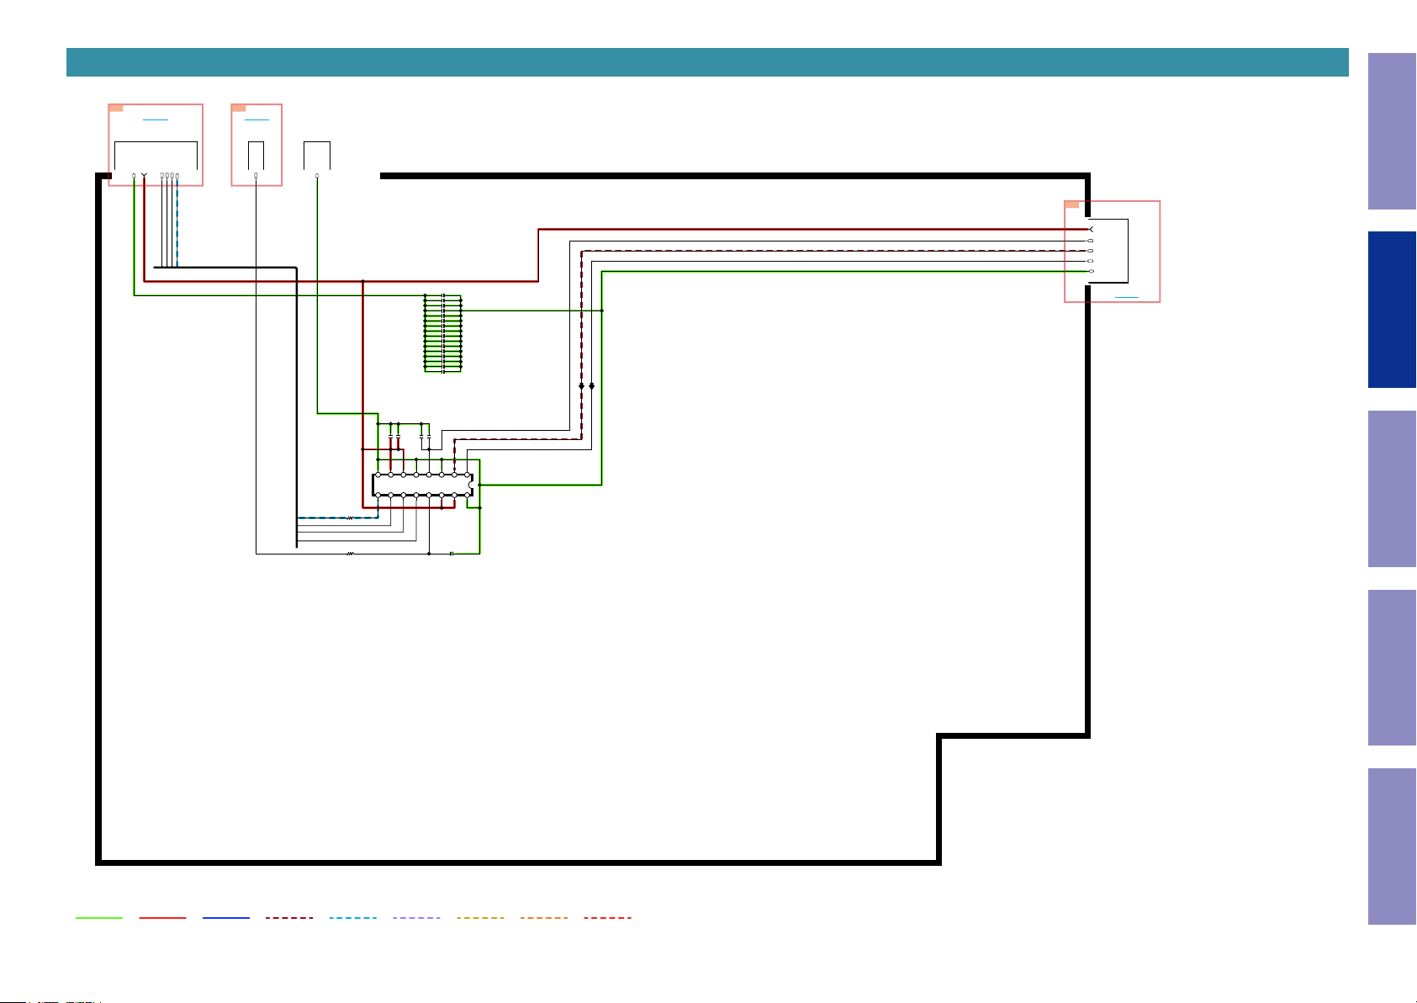1417x1003 pixels.
Task: Click the solid red legend line
Action: pos(162,918)
